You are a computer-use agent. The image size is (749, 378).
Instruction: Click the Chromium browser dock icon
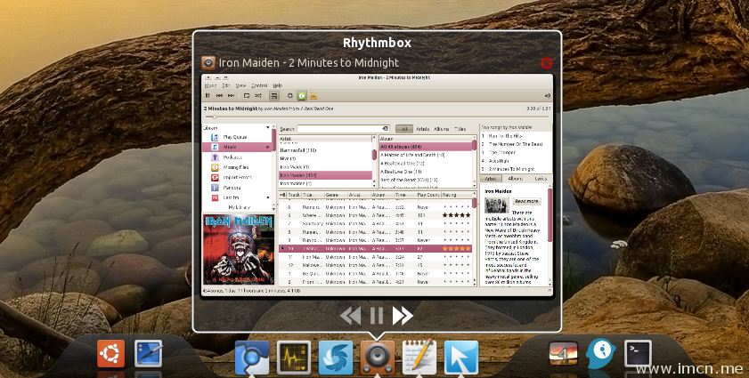(252, 358)
